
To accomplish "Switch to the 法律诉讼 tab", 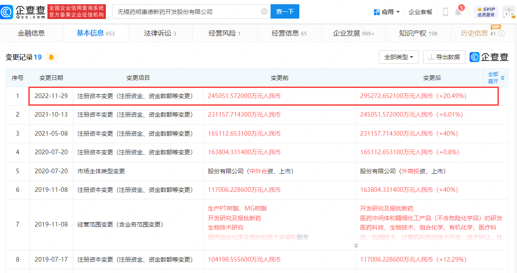I will (160, 33).
